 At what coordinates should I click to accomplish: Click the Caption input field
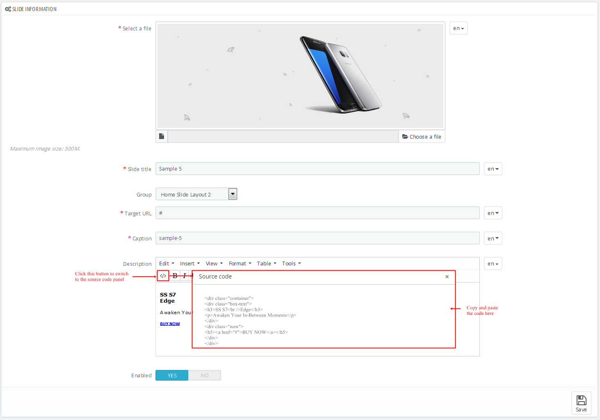(x=317, y=238)
